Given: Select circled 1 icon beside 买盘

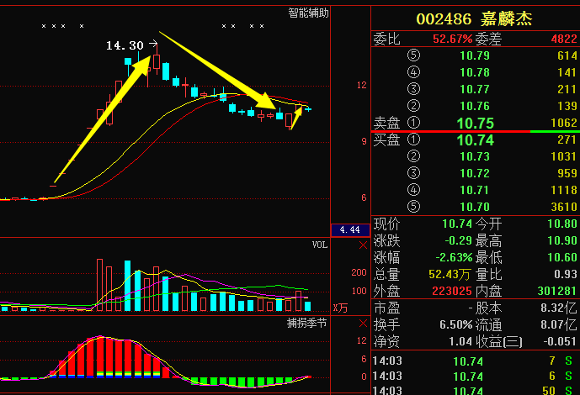Looking at the screenshot, I should [412, 140].
